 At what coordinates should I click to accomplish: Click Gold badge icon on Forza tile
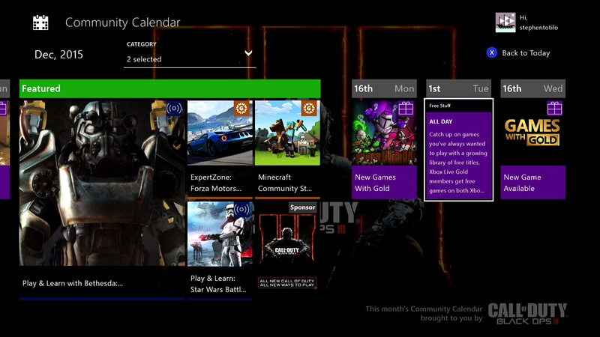tap(241, 109)
